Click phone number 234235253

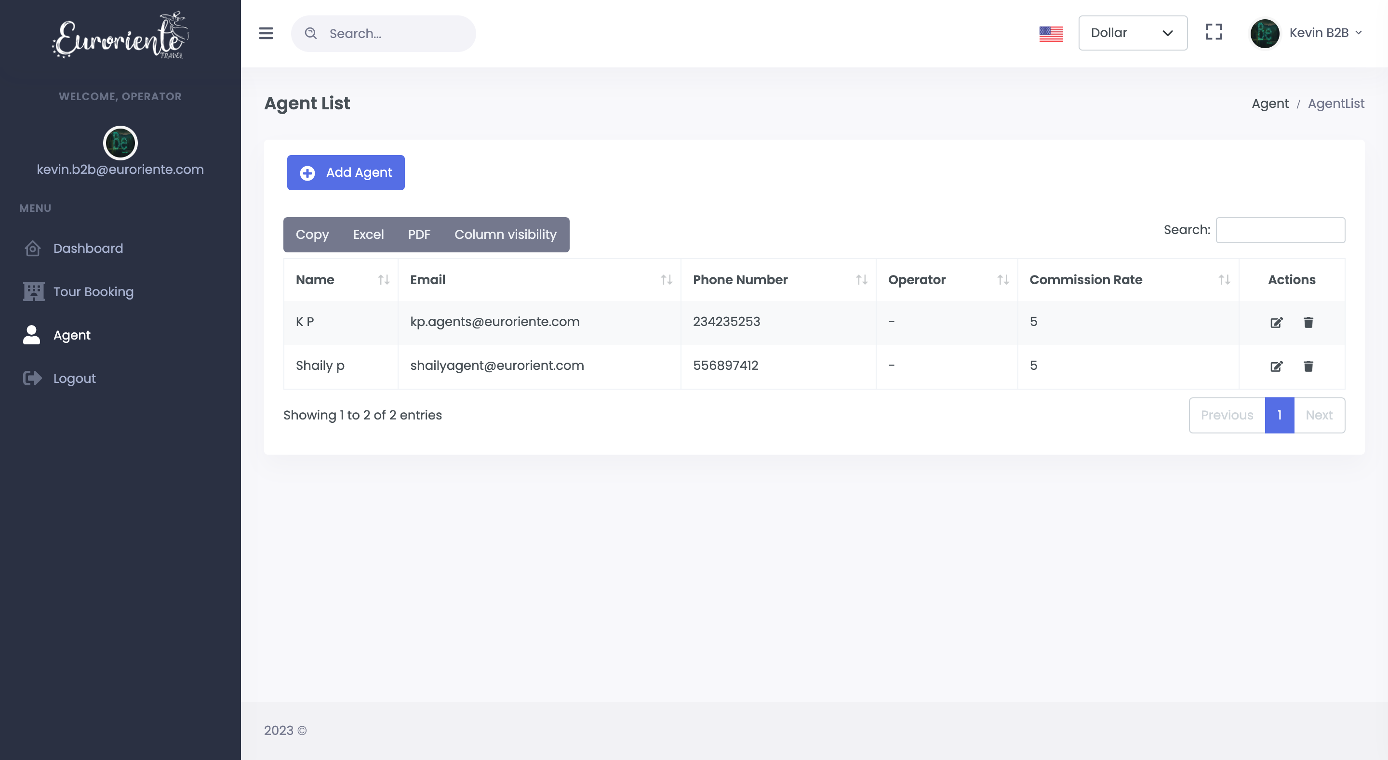pos(726,322)
